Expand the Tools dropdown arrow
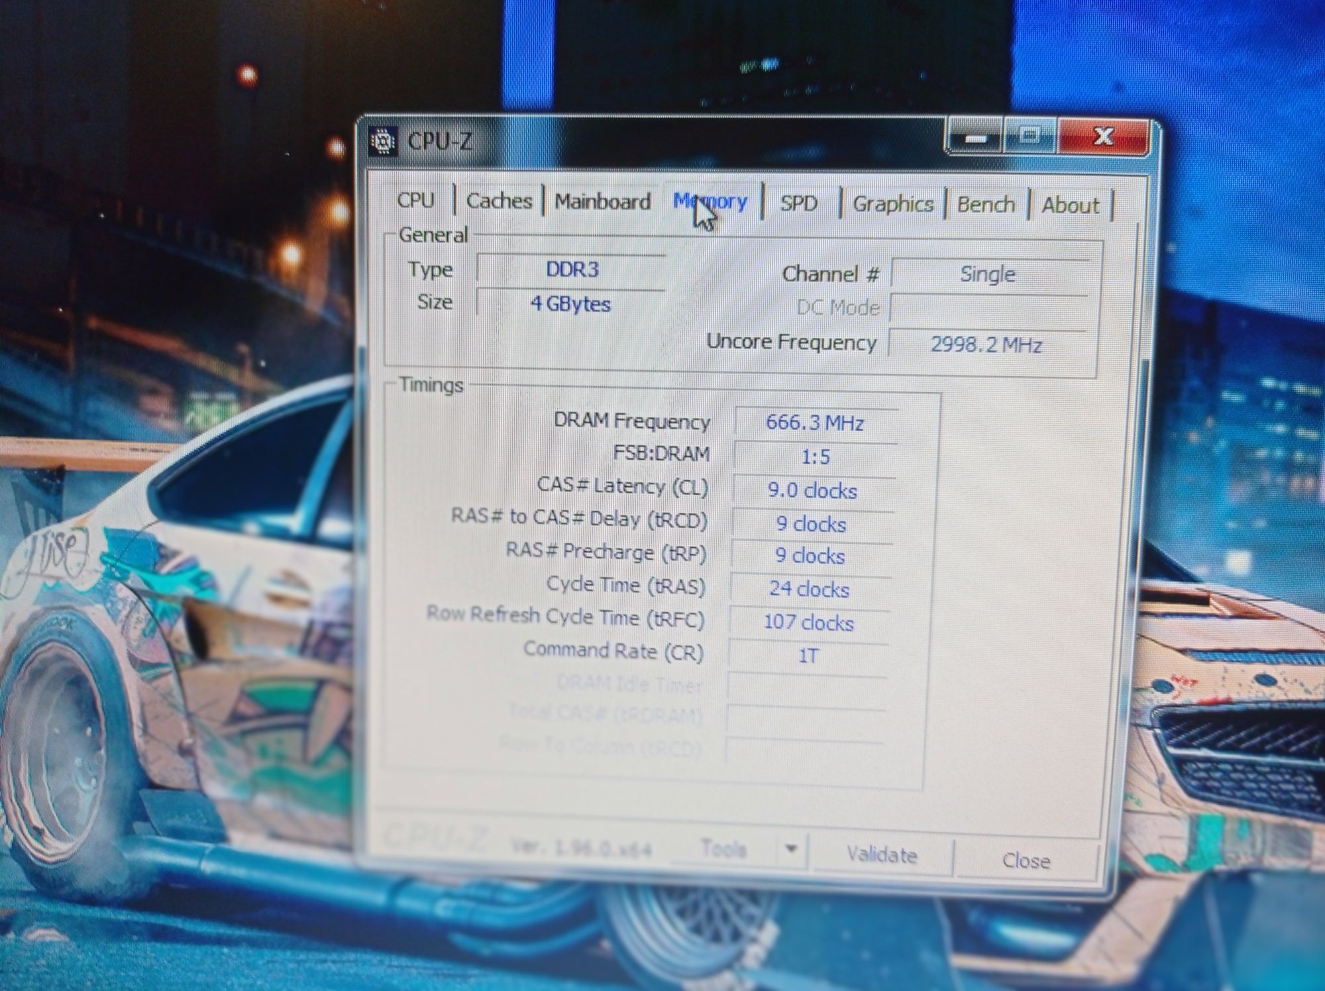1325x991 pixels. click(791, 849)
